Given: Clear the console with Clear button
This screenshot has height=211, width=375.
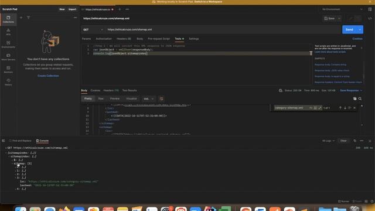Looking at the screenshot, I should (x=343, y=141).
